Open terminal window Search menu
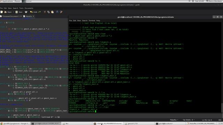 [85, 20]
